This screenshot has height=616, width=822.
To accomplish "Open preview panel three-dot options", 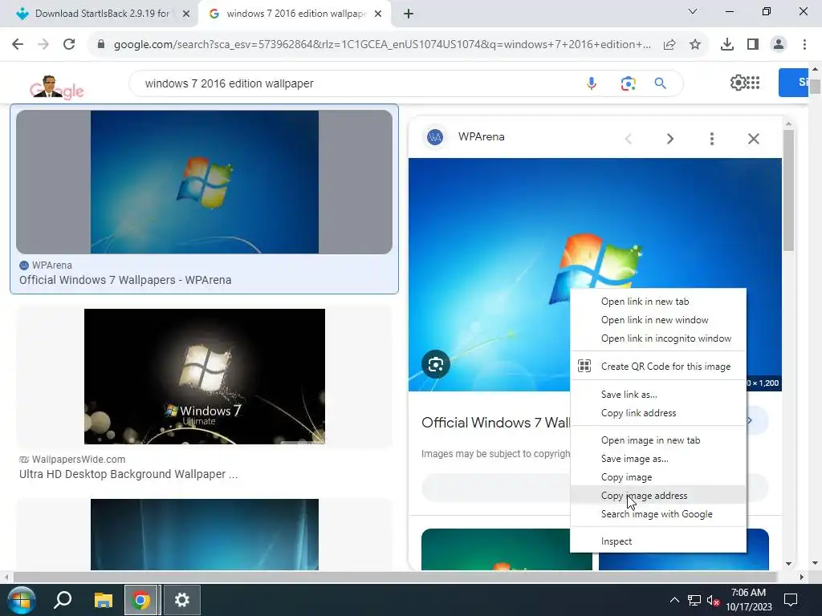I will coord(711,139).
